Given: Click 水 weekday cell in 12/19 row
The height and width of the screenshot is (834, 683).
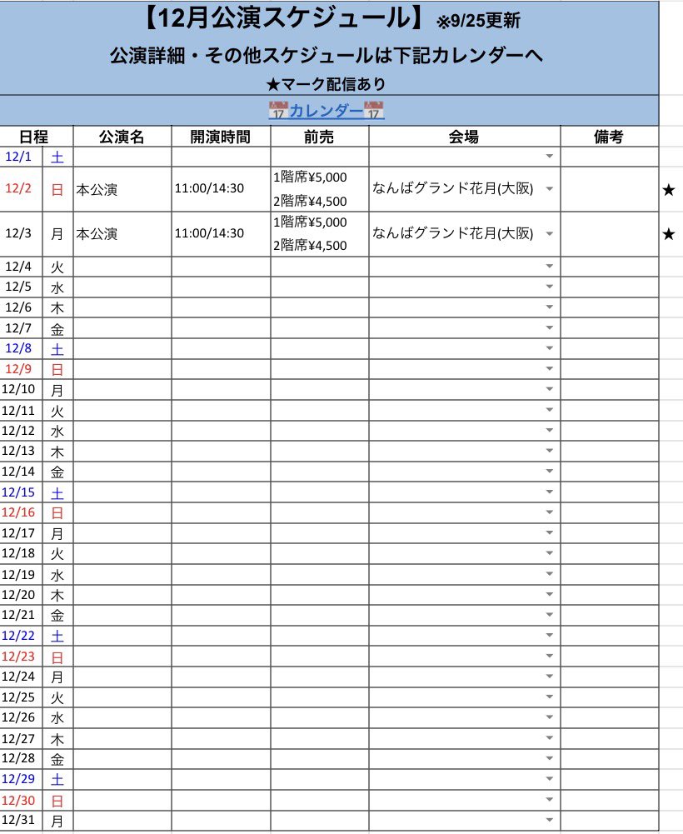Looking at the screenshot, I should 57,574.
